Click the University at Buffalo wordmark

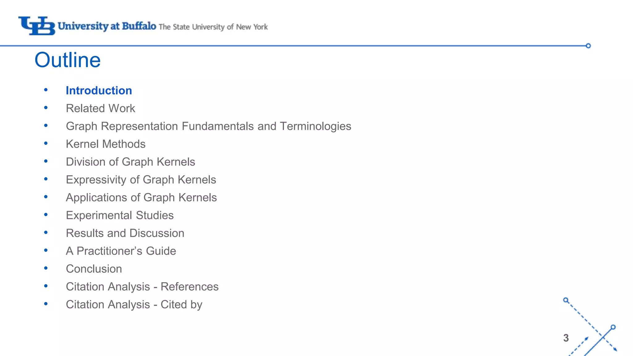107,26
